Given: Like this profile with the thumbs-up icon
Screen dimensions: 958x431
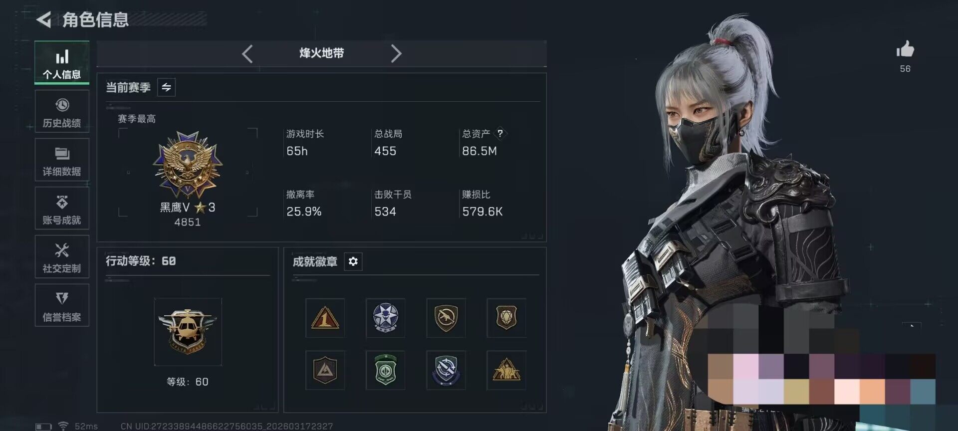Looking at the screenshot, I should (905, 49).
